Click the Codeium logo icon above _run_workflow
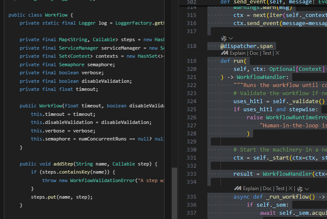The image size is (327, 219). click(x=238, y=188)
